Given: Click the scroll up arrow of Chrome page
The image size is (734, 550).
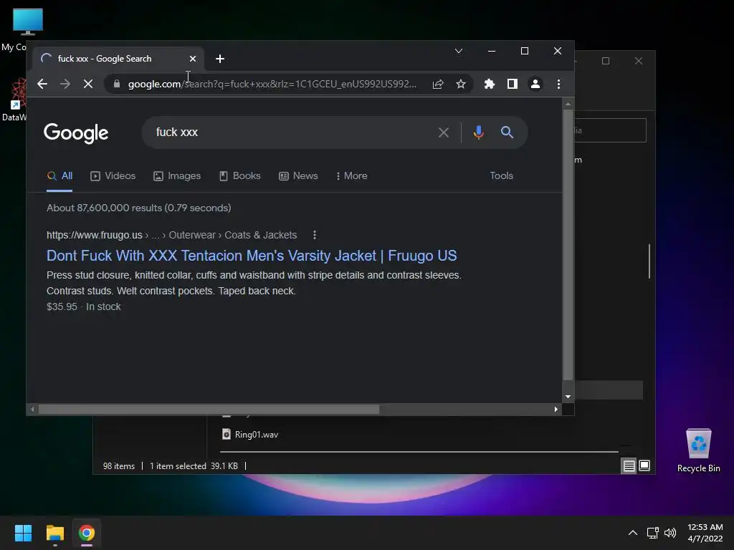Looking at the screenshot, I should pos(568,103).
